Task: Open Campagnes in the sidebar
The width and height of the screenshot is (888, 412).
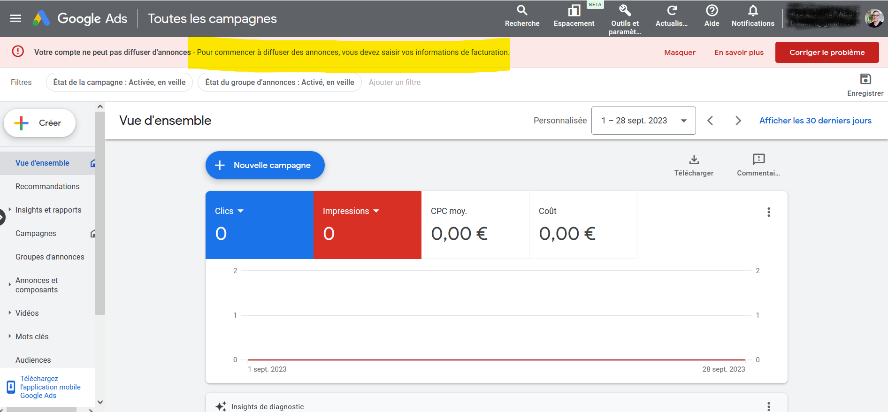Action: 36,233
